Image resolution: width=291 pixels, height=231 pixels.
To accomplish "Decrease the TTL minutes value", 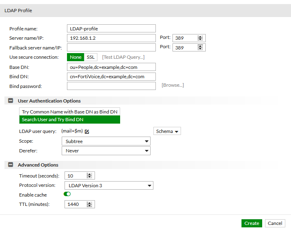I will tap(89, 205).
